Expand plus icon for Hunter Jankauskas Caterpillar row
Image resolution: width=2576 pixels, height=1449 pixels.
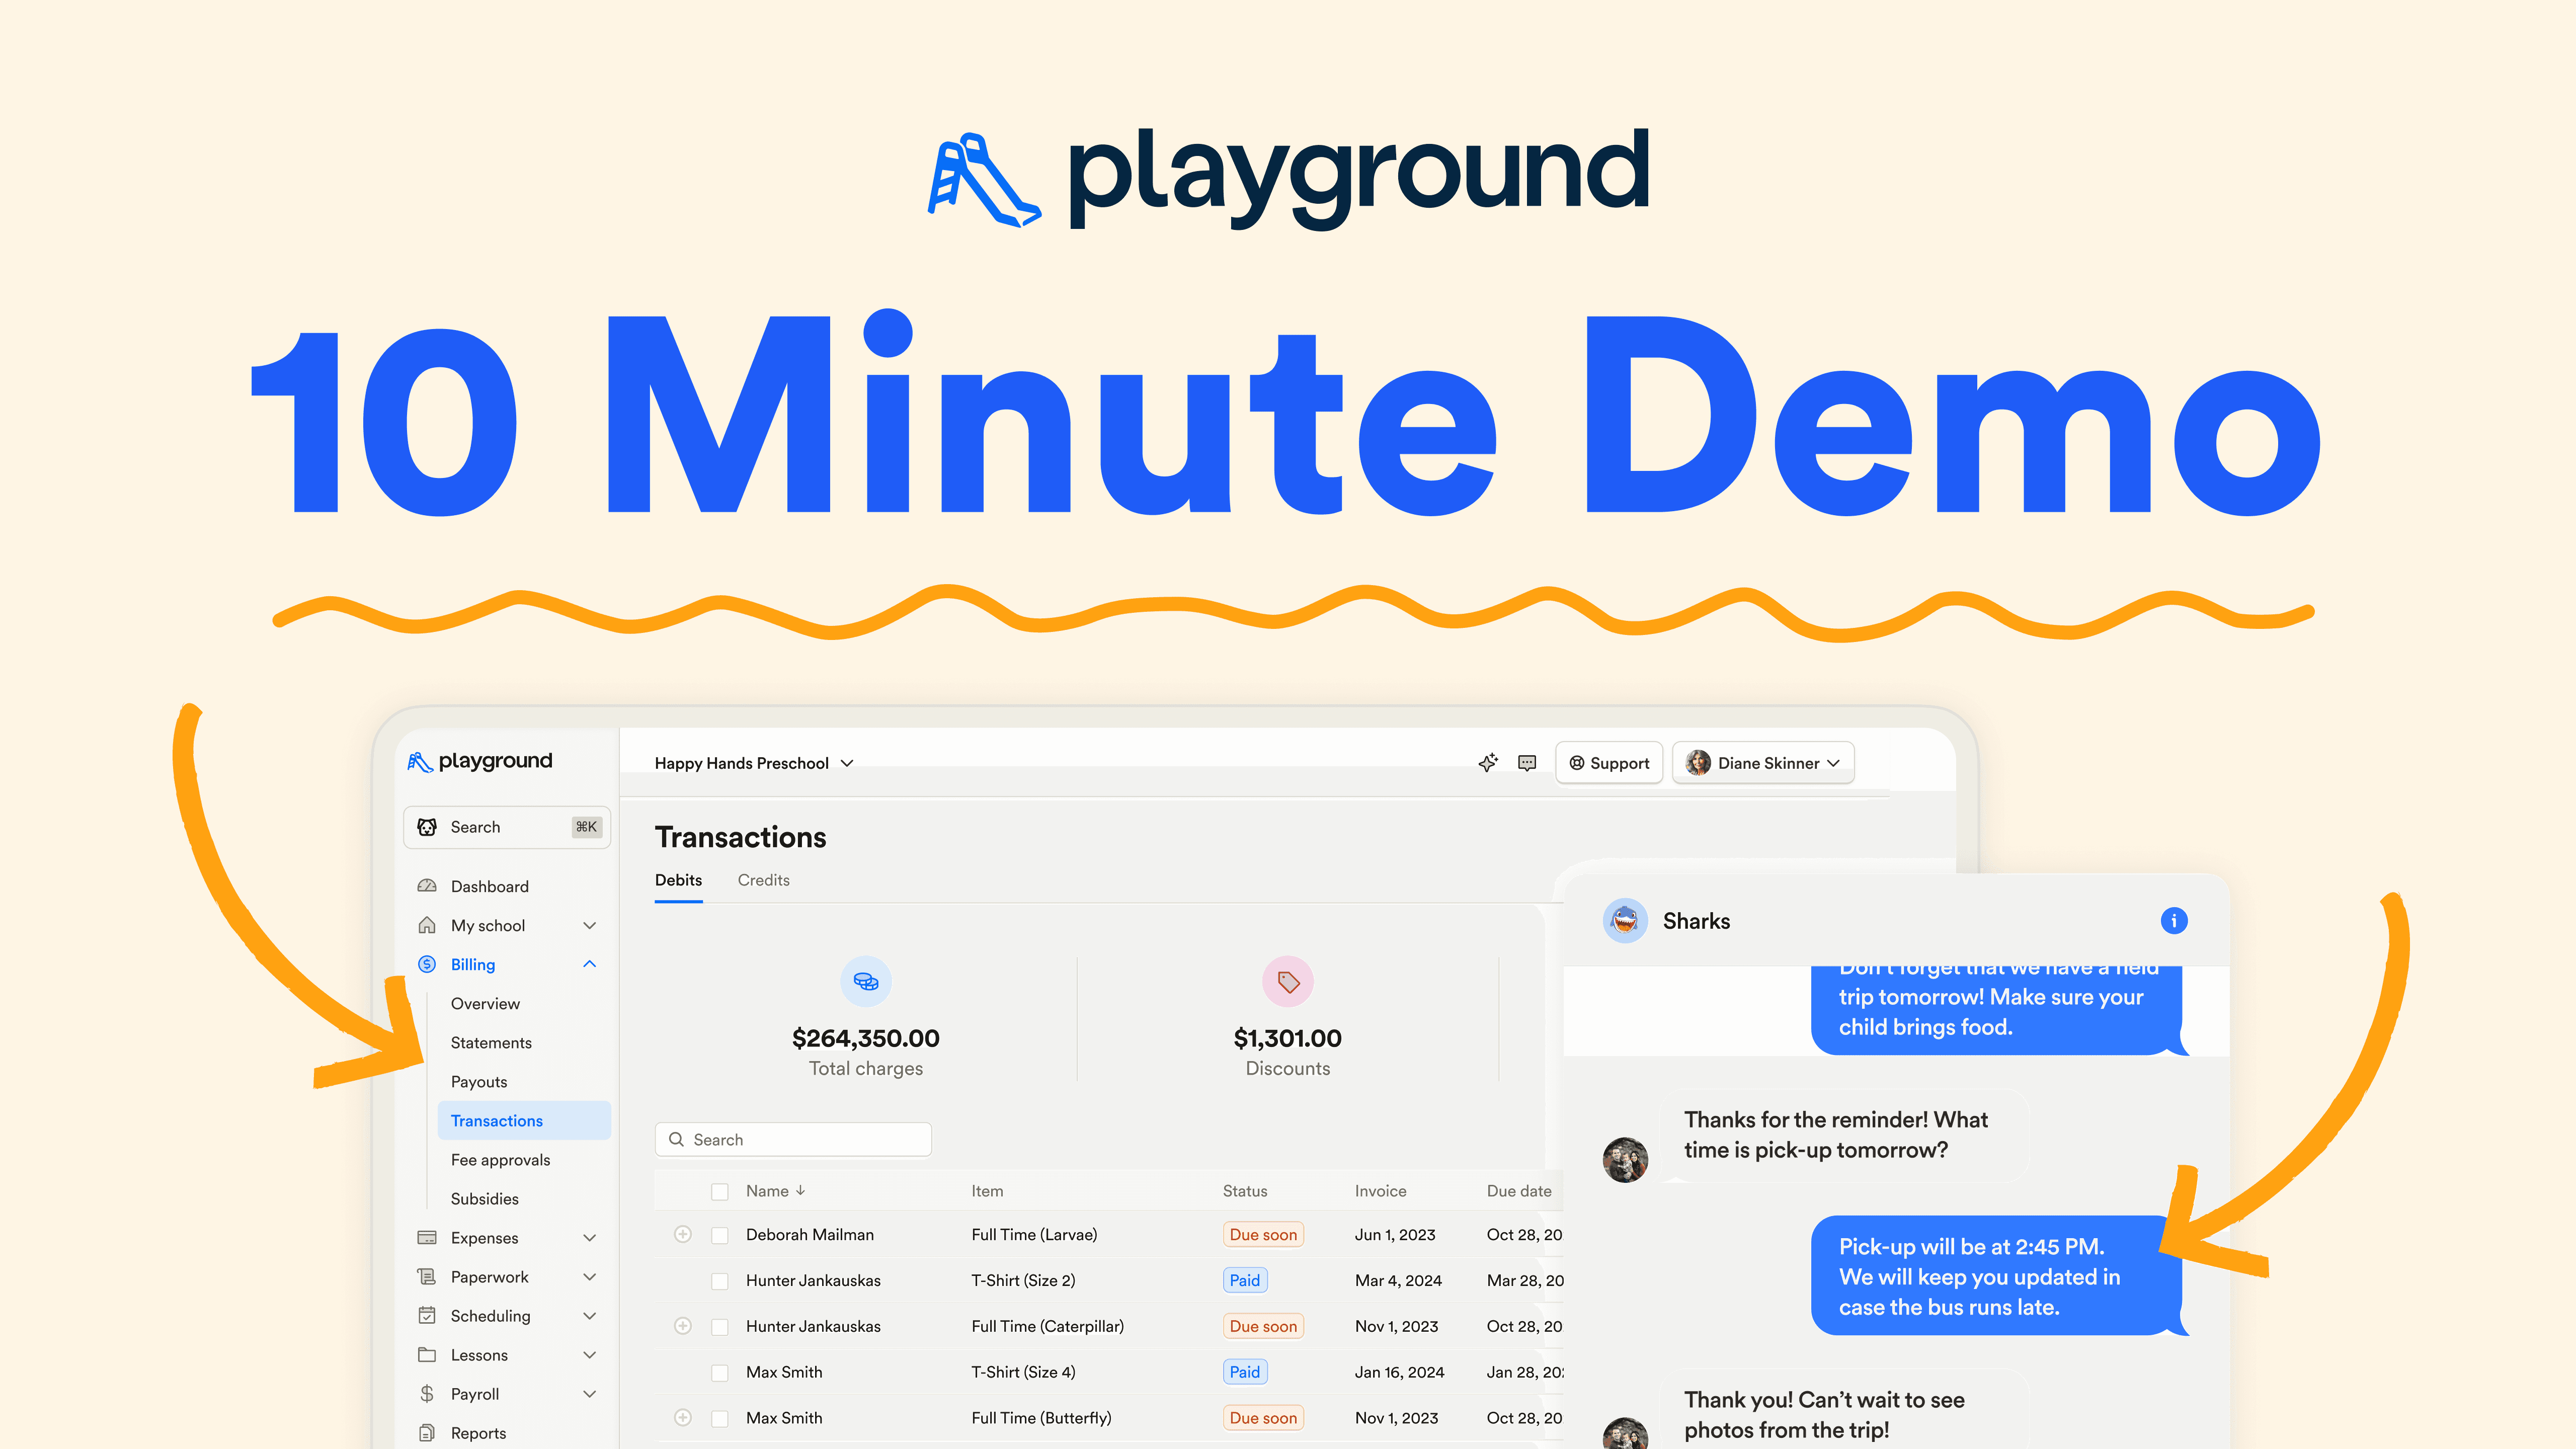pos(683,1326)
